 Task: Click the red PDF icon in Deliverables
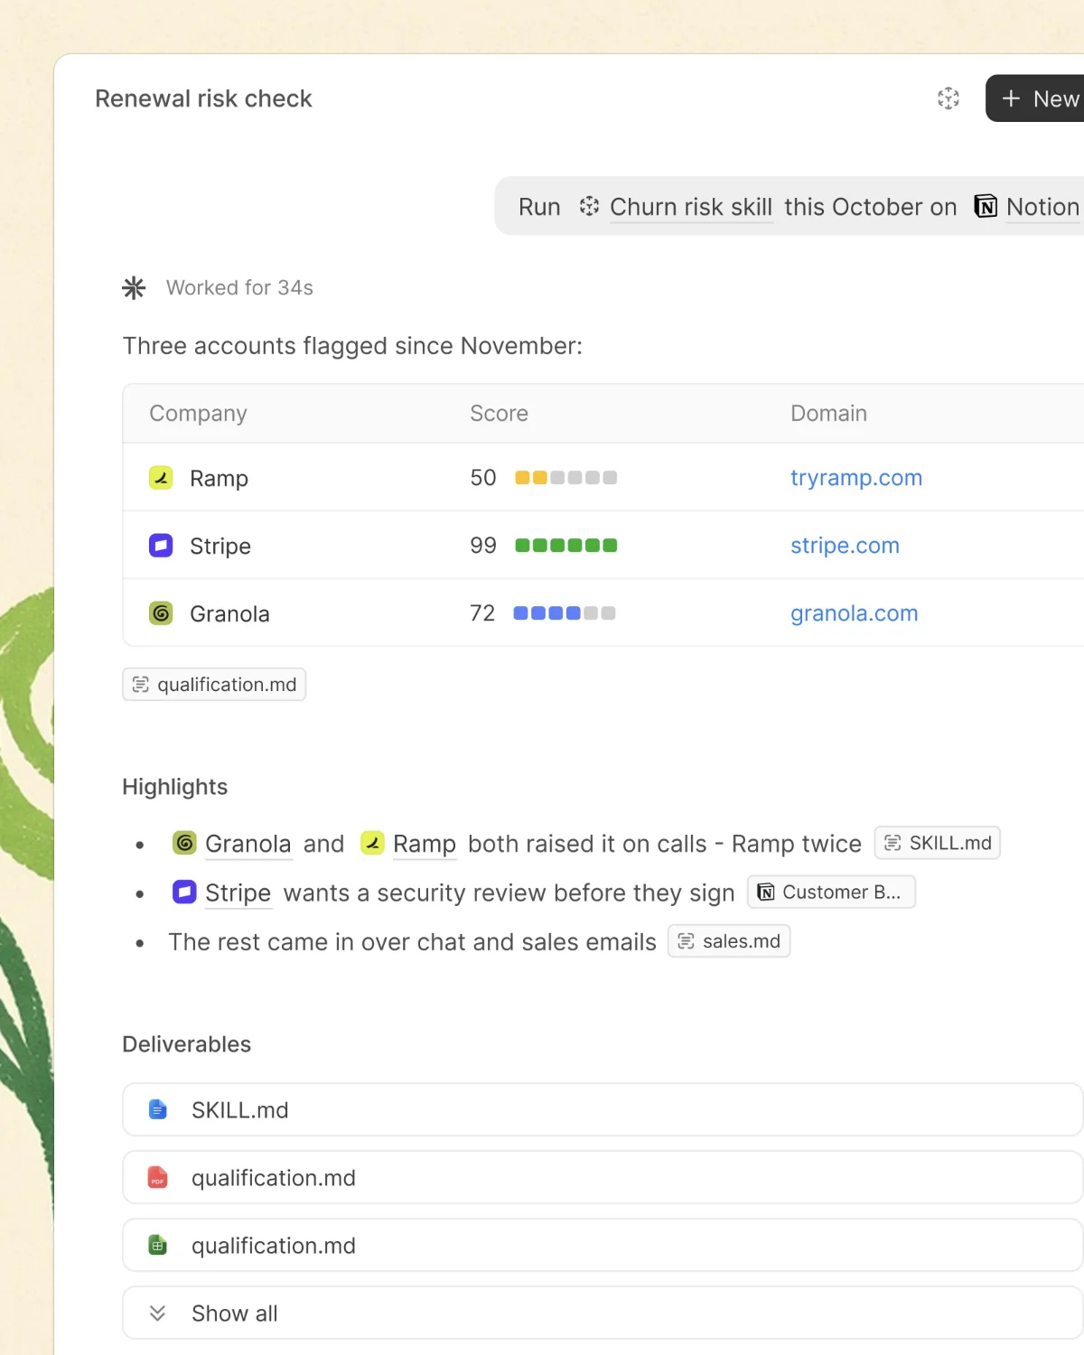point(158,1177)
